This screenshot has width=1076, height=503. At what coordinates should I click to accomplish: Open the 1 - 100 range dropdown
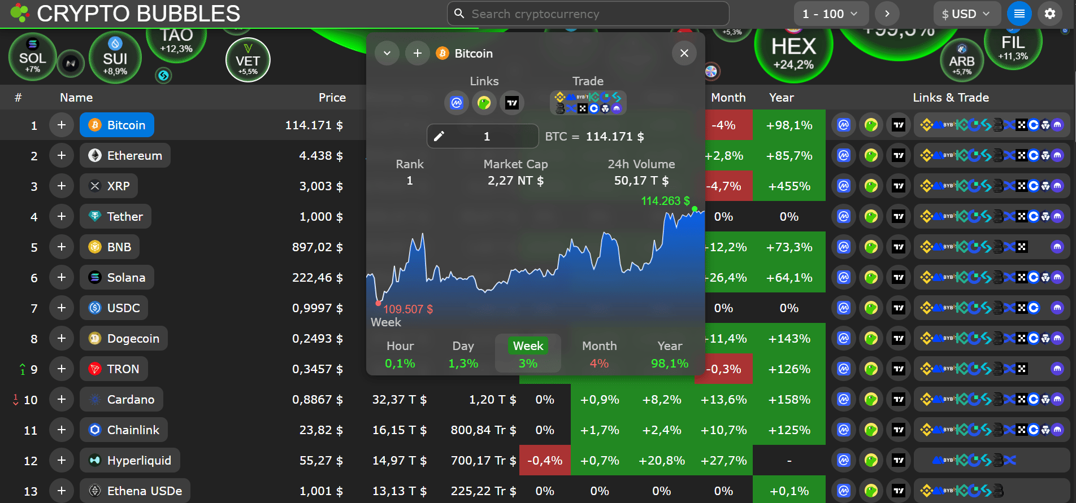point(831,14)
